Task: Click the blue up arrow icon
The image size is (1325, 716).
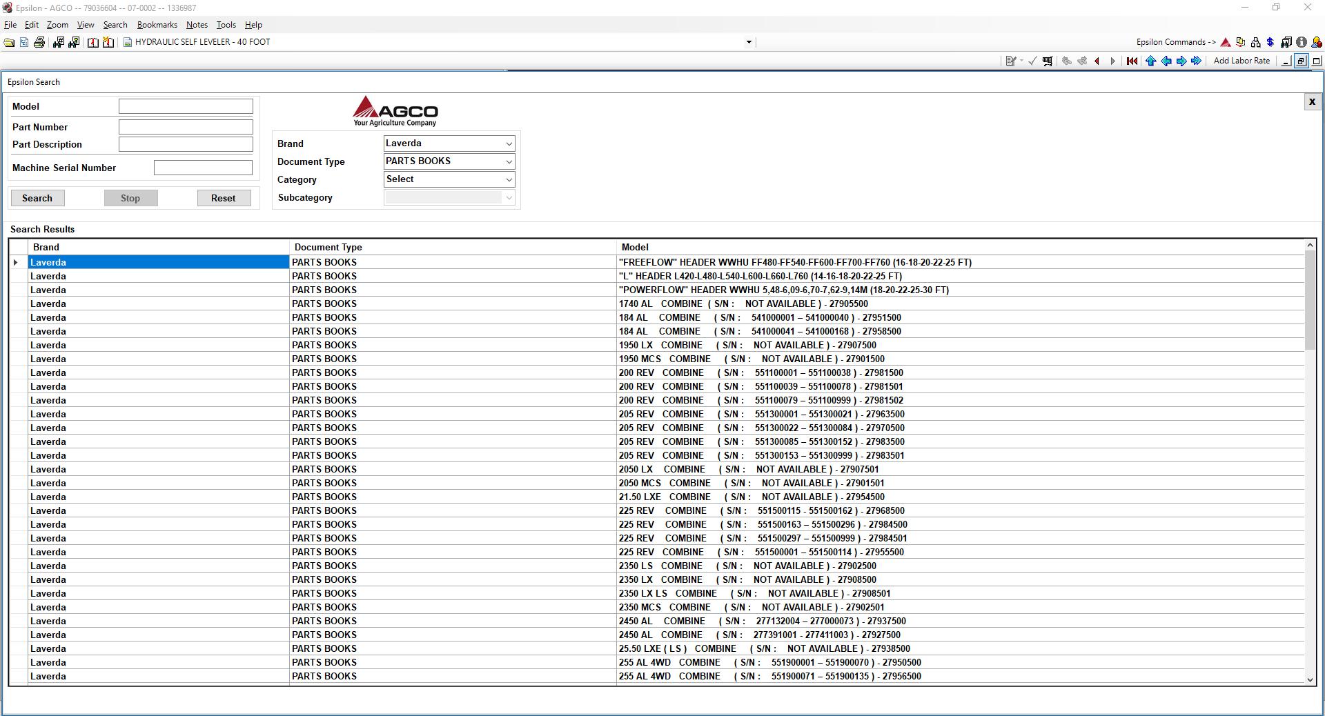Action: click(x=1150, y=61)
